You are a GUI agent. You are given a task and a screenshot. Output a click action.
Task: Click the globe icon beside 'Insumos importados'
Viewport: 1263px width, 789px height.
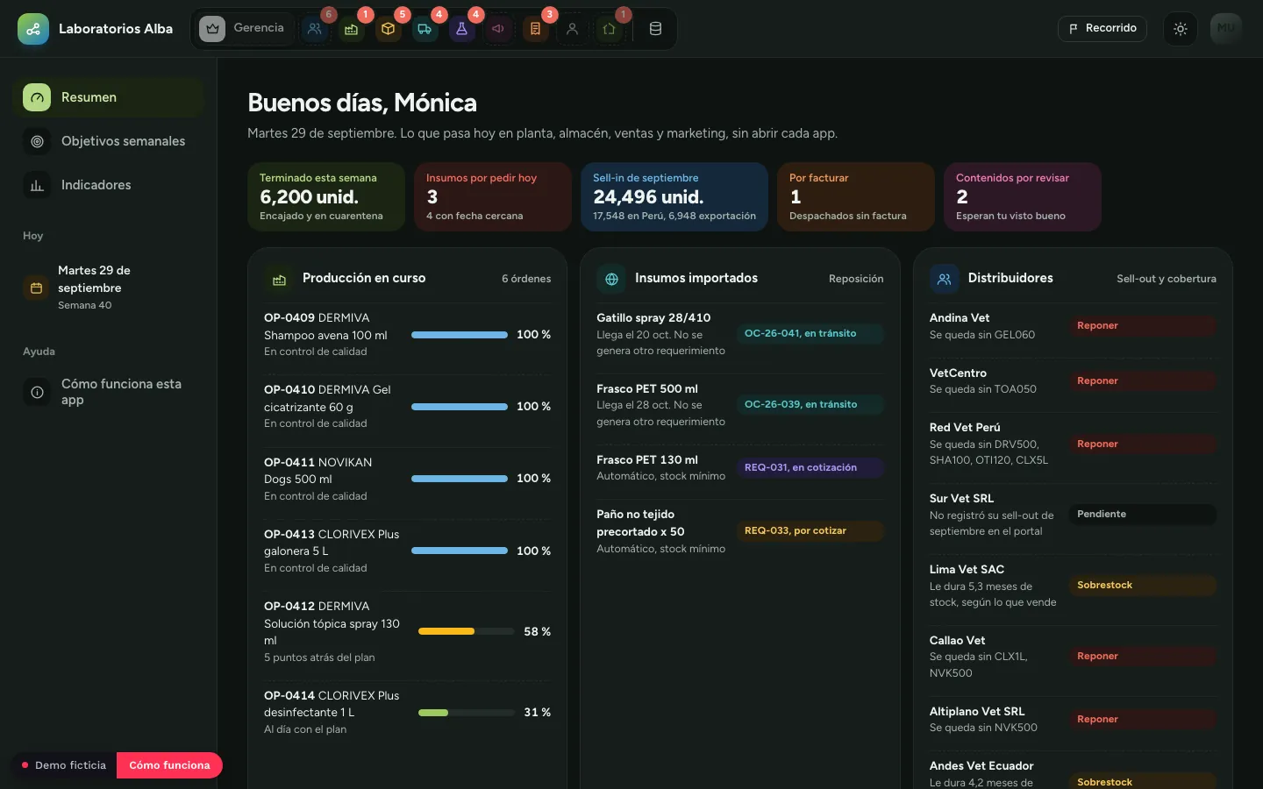pyautogui.click(x=611, y=280)
